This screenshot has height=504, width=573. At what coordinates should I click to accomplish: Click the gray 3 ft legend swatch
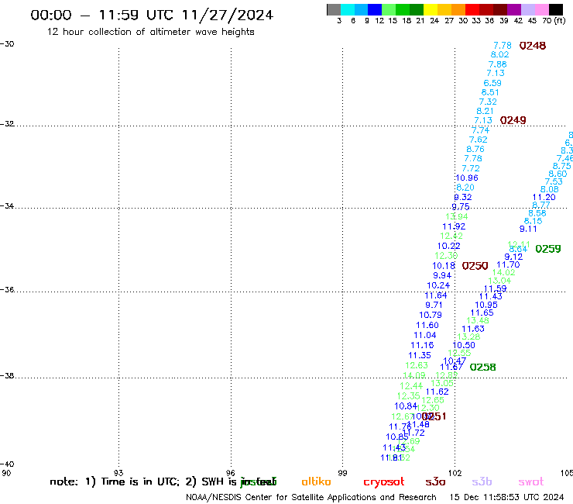coord(334,9)
